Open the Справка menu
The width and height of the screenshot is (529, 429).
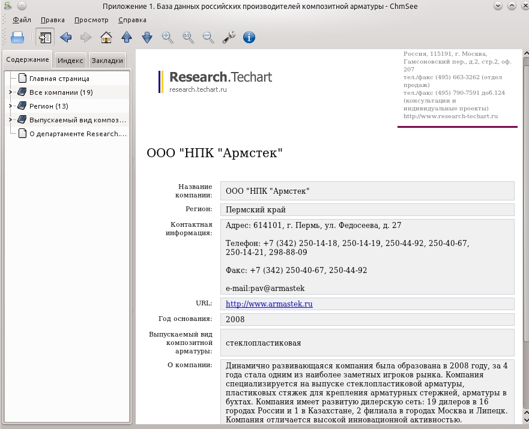click(132, 20)
